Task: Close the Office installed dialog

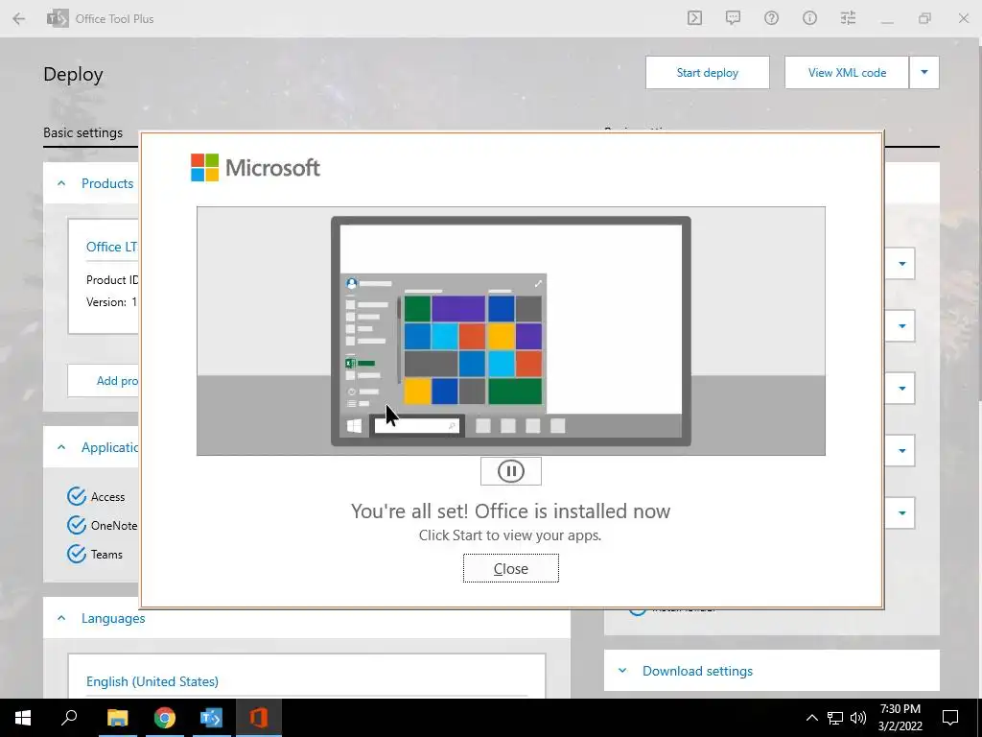Action: click(510, 568)
